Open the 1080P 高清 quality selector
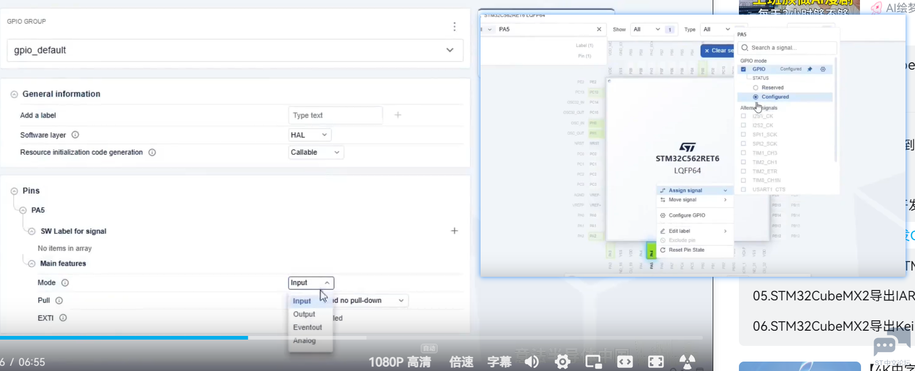Screen dimensions: 915x371 click(x=400, y=362)
